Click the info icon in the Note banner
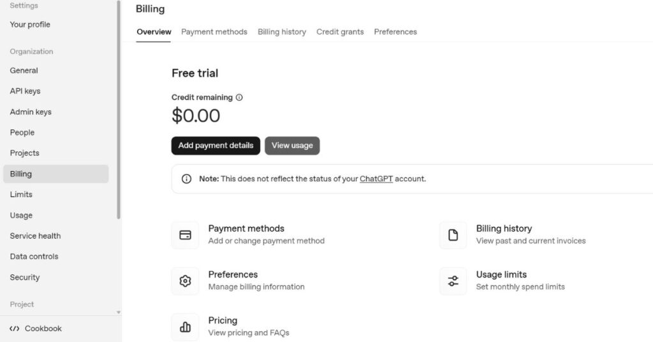The height and width of the screenshot is (342, 653). coord(186,179)
